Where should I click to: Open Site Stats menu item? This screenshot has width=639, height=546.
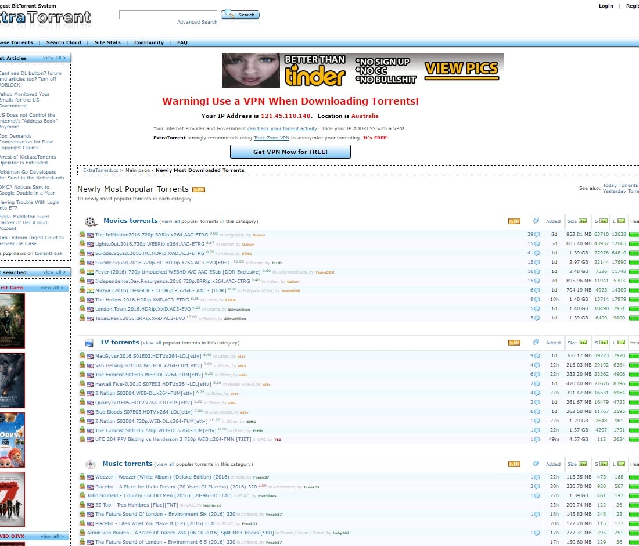[x=107, y=42]
